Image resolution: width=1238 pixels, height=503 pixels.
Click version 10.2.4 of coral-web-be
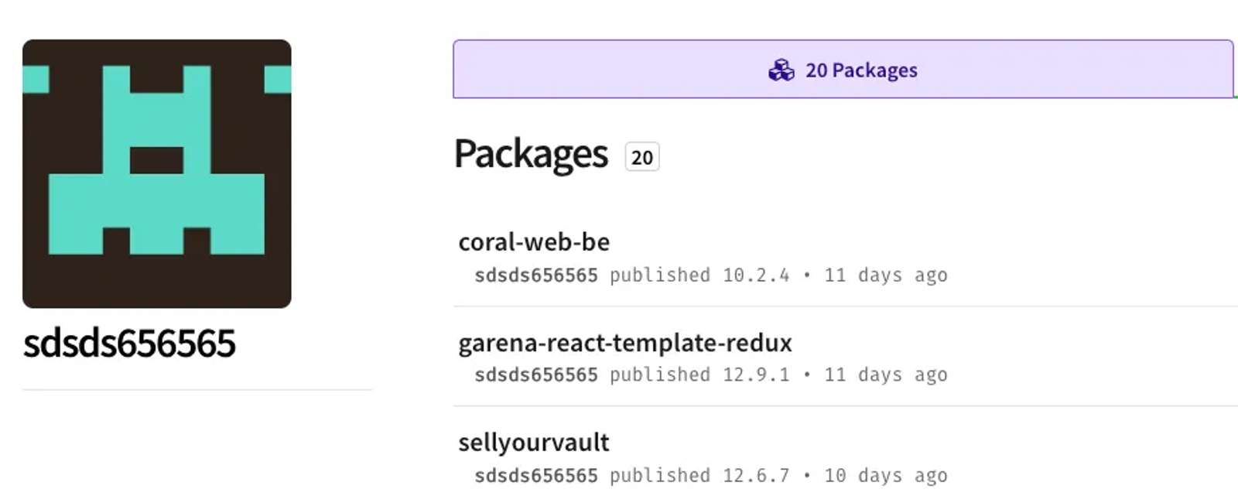756,275
